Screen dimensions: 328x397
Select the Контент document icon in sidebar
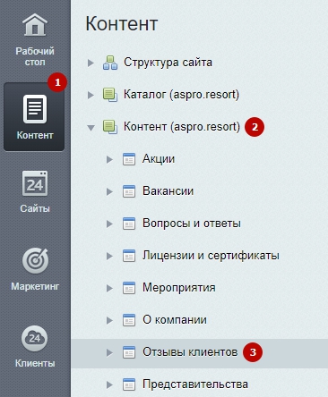tap(35, 109)
